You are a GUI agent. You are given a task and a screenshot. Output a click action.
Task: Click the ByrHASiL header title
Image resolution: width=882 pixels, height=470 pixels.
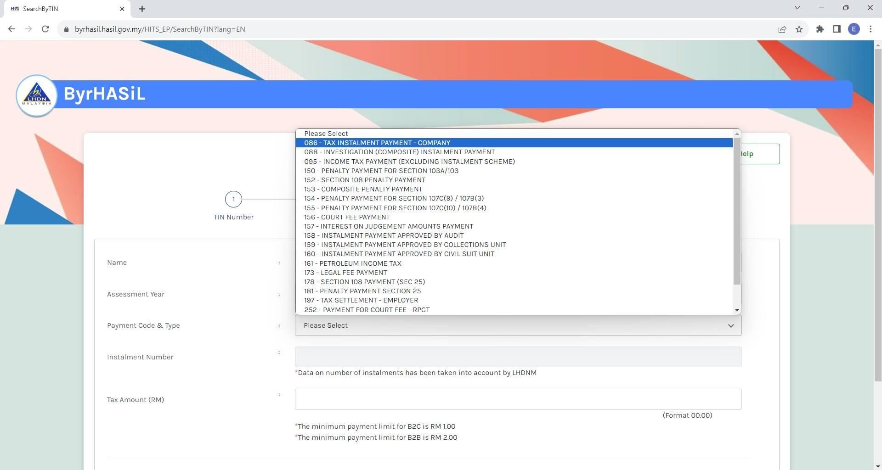coord(104,94)
